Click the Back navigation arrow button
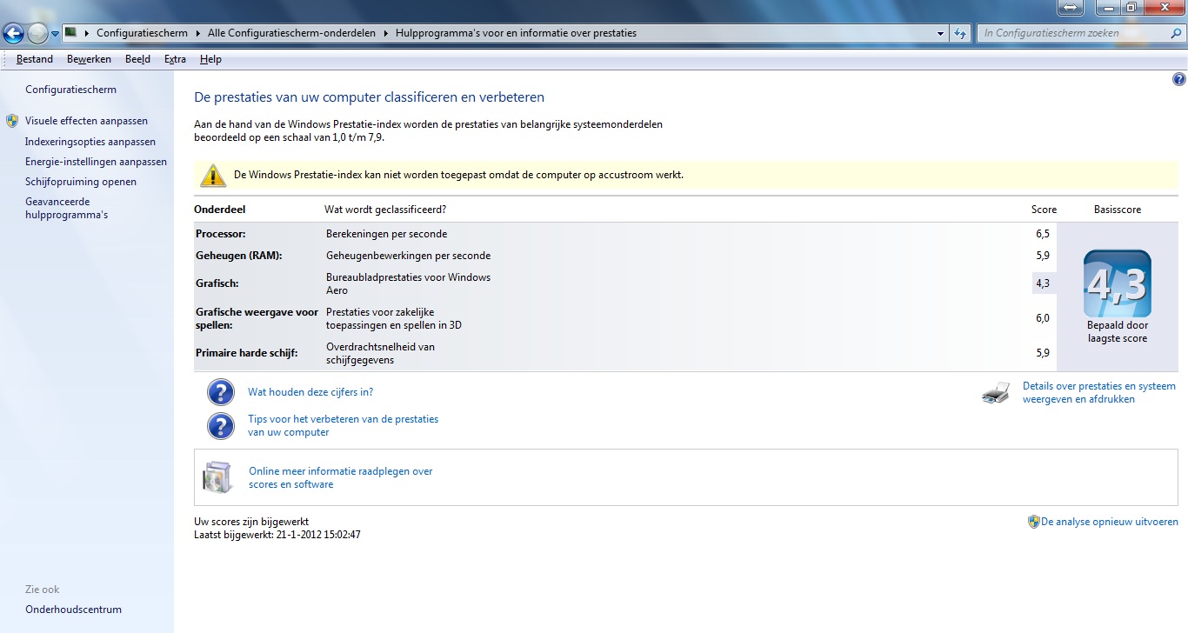The width and height of the screenshot is (1188, 633). click(13, 34)
